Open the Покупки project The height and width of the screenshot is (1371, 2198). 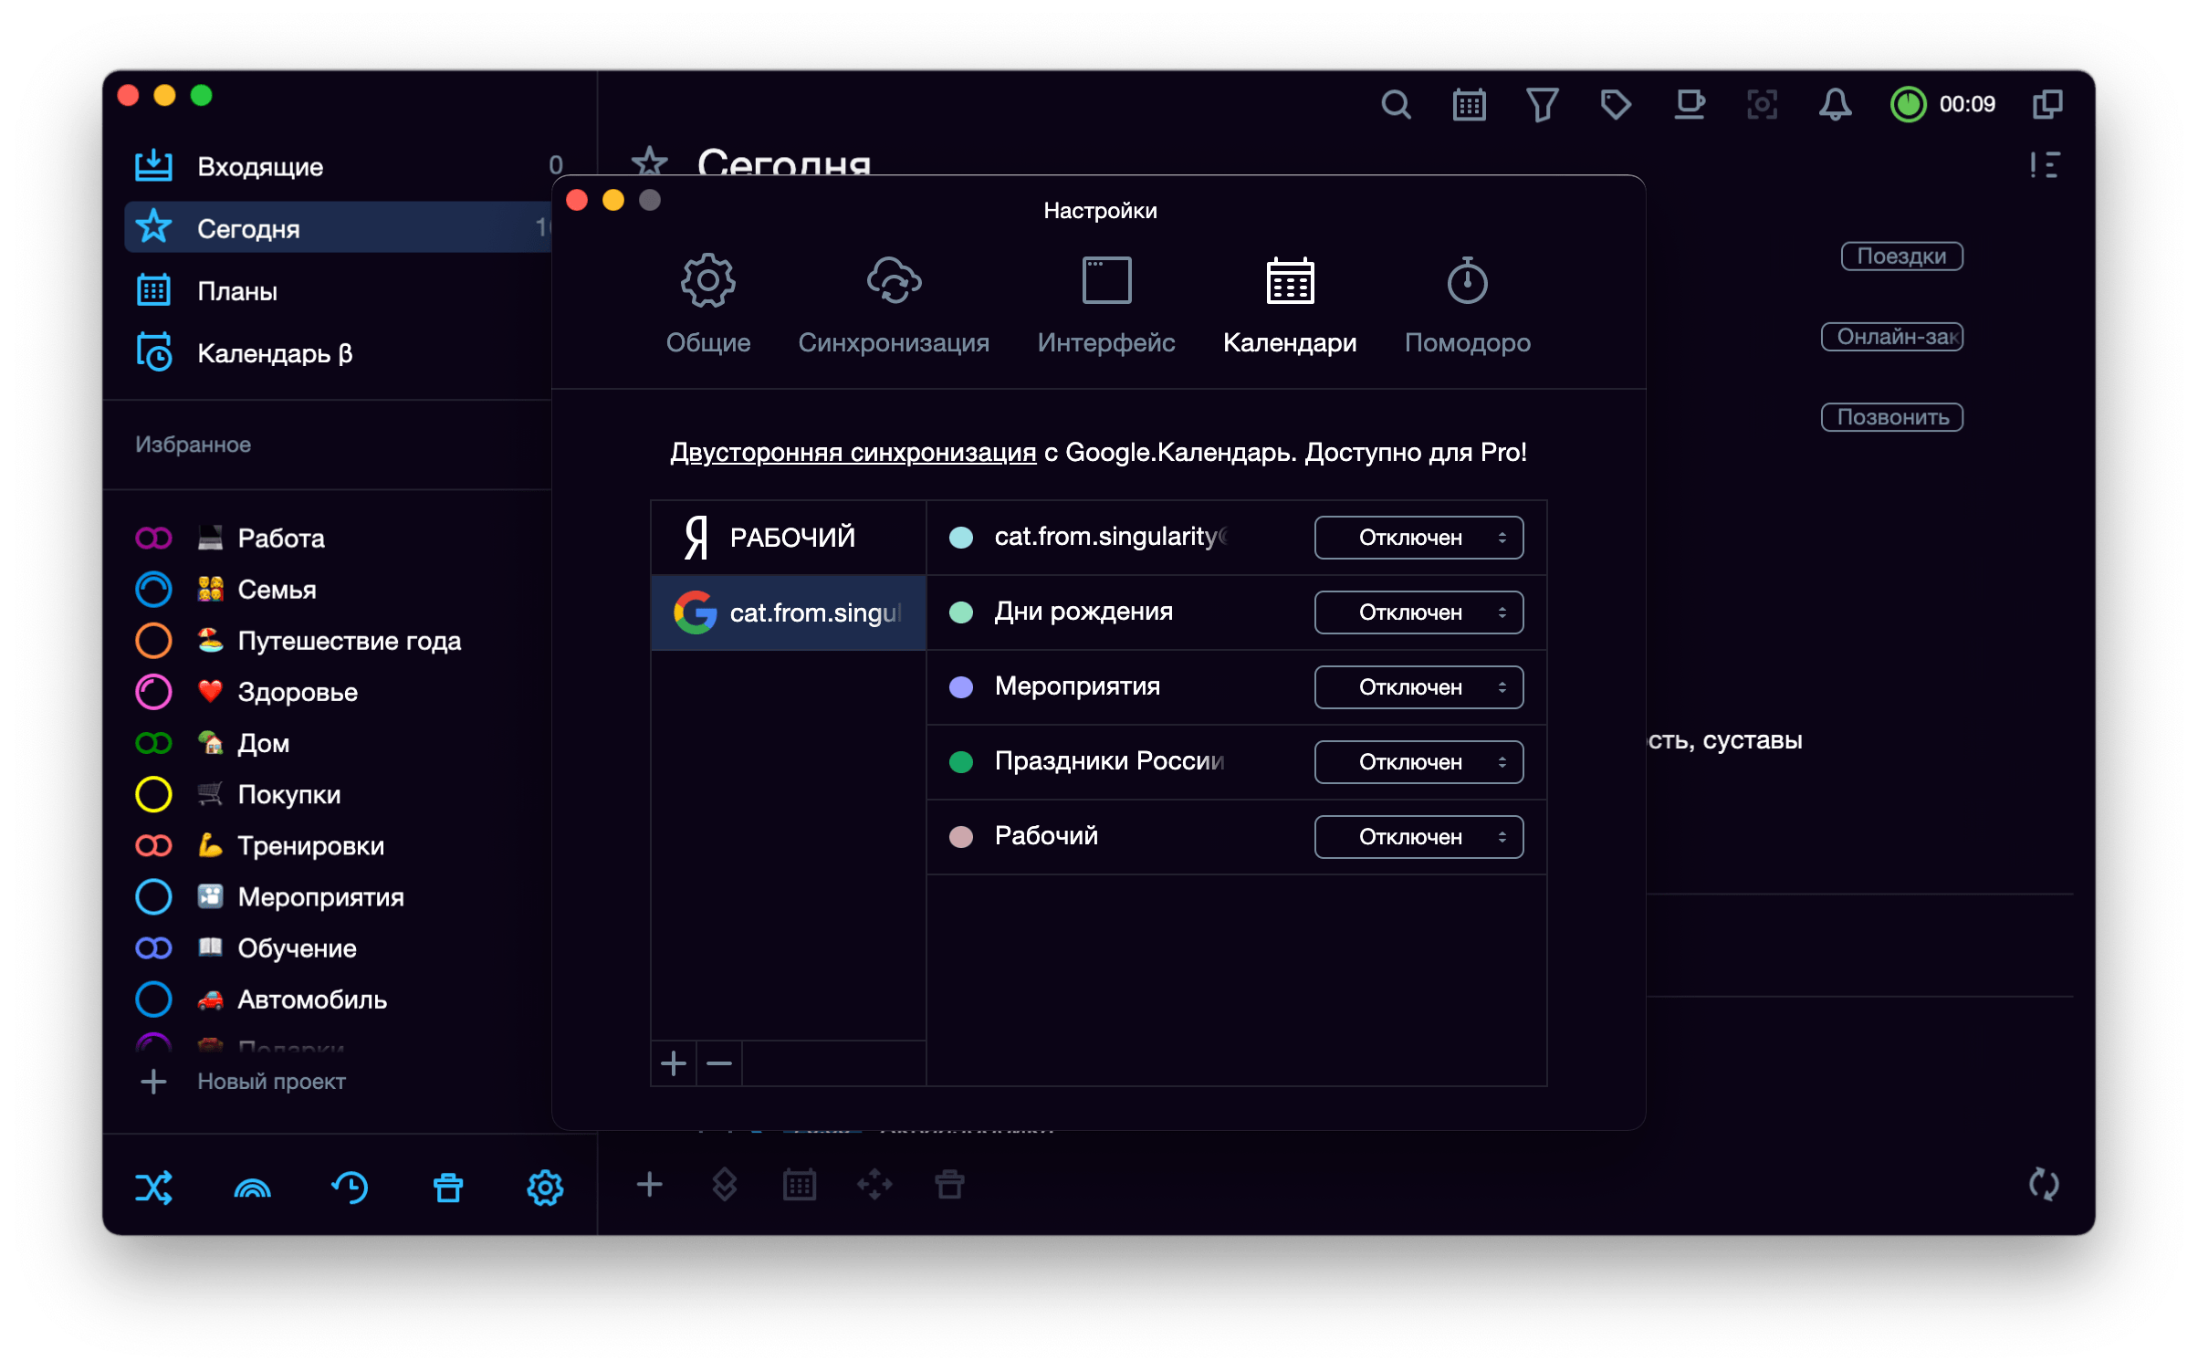(x=338, y=794)
